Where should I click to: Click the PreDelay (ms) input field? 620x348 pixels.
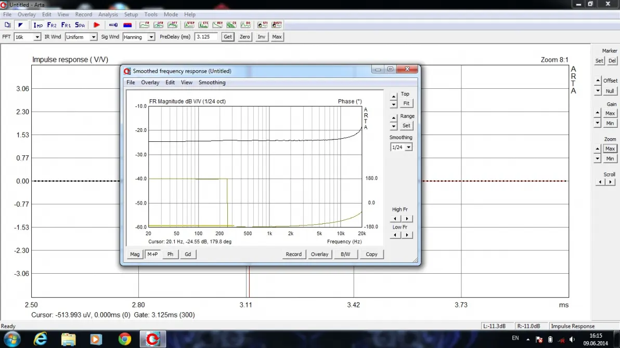(x=205, y=37)
